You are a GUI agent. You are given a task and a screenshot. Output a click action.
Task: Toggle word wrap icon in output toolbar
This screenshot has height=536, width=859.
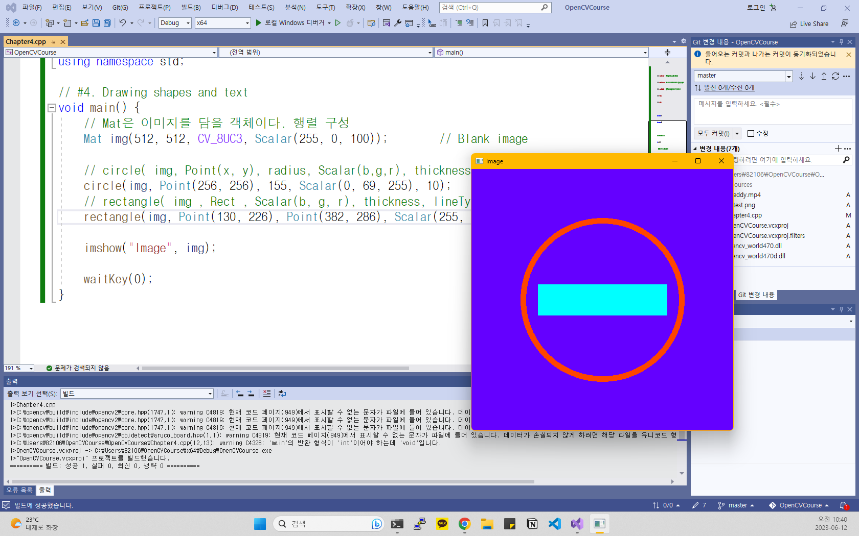point(282,394)
